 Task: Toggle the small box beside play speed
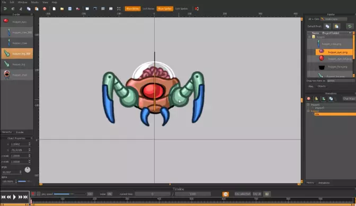click(39, 194)
